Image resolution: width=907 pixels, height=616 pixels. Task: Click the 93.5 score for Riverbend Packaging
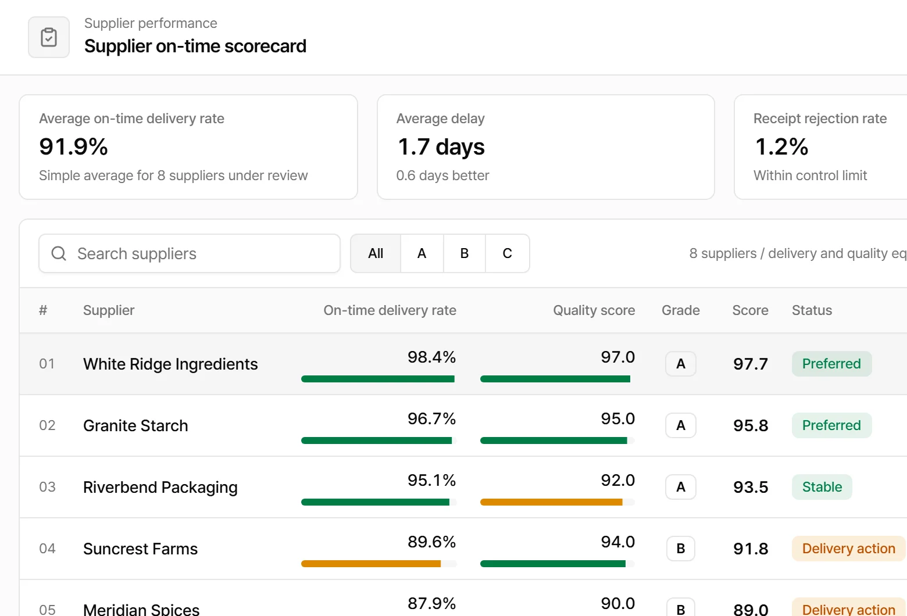(751, 487)
